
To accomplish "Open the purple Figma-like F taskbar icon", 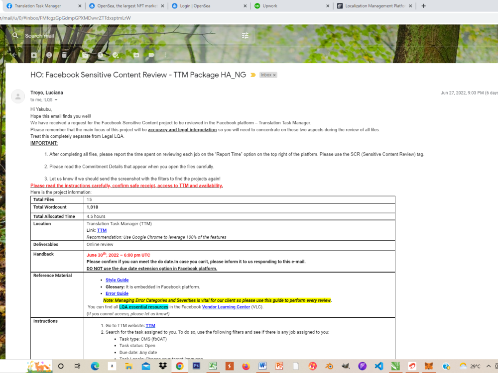I will pos(363,367).
